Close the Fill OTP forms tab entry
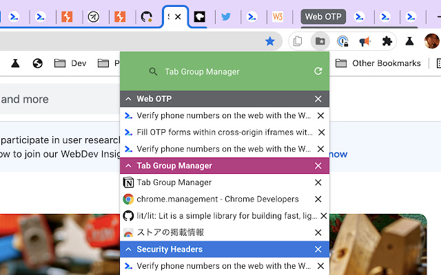This screenshot has width=441, height=275. click(322, 132)
